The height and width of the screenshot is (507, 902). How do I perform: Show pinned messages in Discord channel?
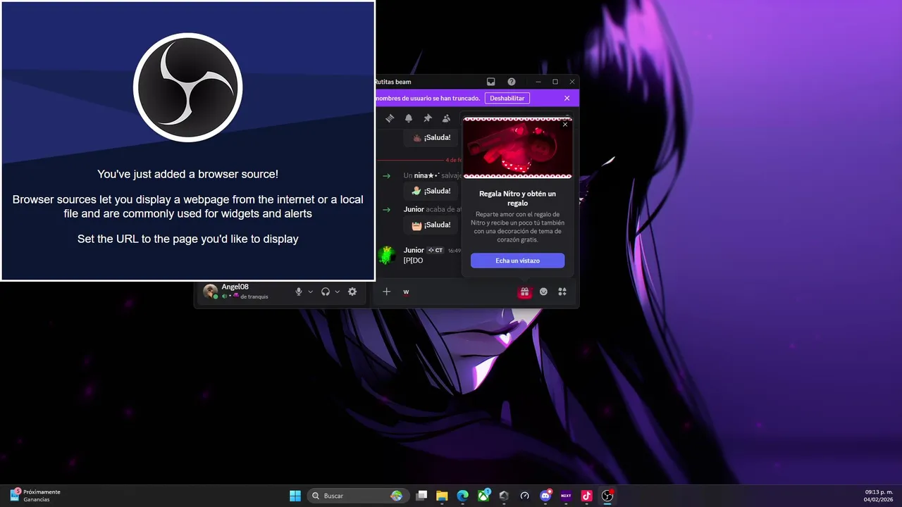pyautogui.click(x=427, y=118)
